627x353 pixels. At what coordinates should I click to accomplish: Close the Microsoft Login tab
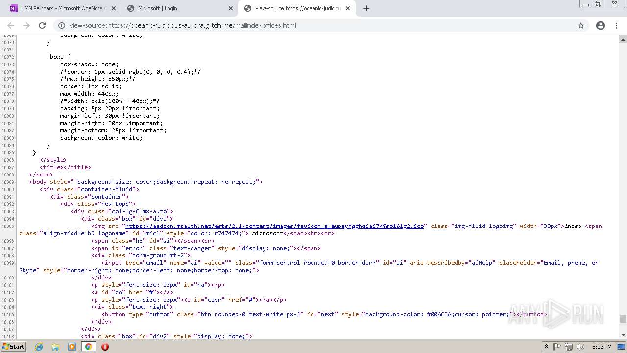click(231, 8)
